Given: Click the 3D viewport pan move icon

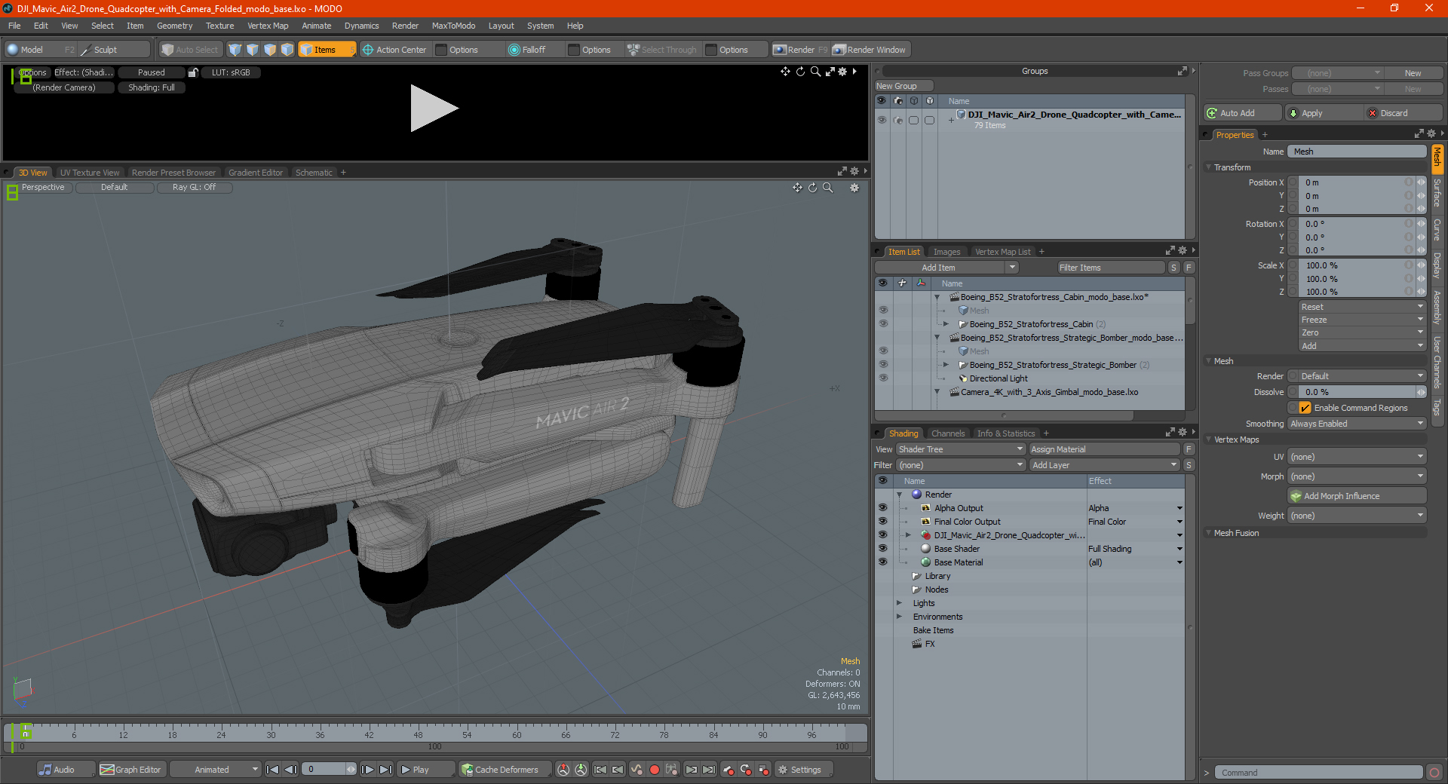Looking at the screenshot, I should [x=797, y=188].
